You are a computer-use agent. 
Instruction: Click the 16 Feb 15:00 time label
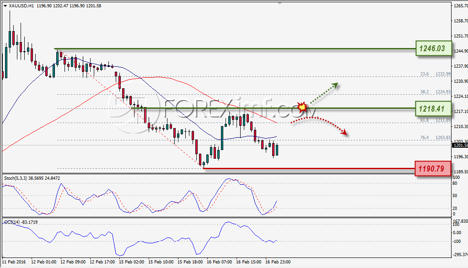(x=248, y=262)
